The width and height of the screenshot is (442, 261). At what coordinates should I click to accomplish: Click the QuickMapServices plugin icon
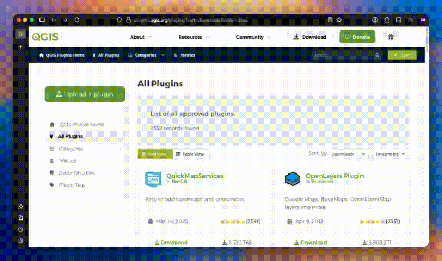pos(153,178)
